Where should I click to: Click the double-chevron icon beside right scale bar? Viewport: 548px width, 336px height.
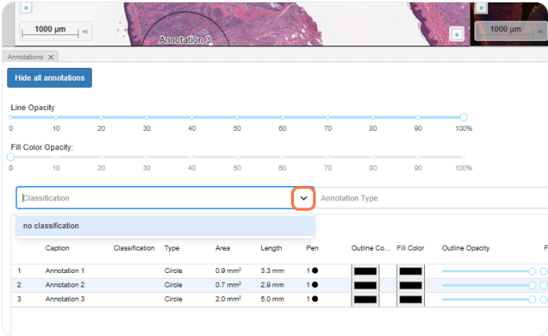click(x=541, y=30)
